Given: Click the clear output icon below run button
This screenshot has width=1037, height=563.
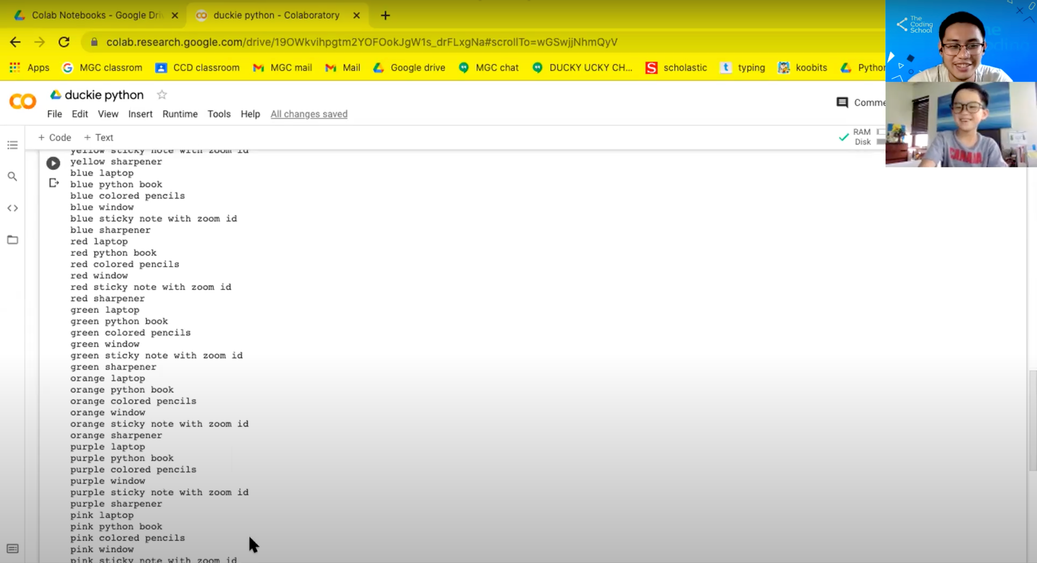Looking at the screenshot, I should tap(53, 183).
